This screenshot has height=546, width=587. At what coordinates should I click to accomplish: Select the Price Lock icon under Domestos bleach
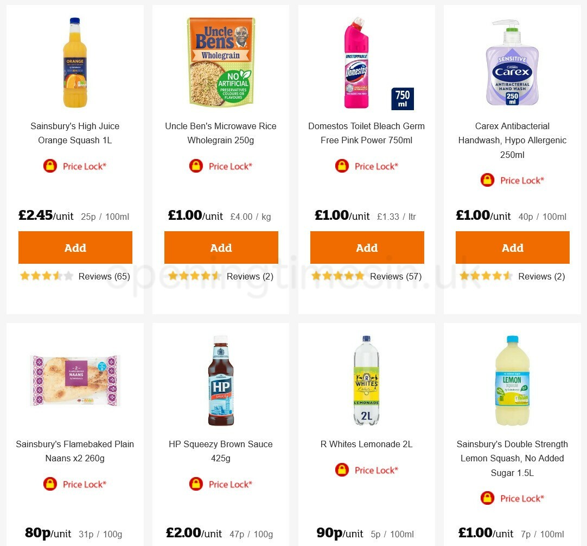coord(342,166)
